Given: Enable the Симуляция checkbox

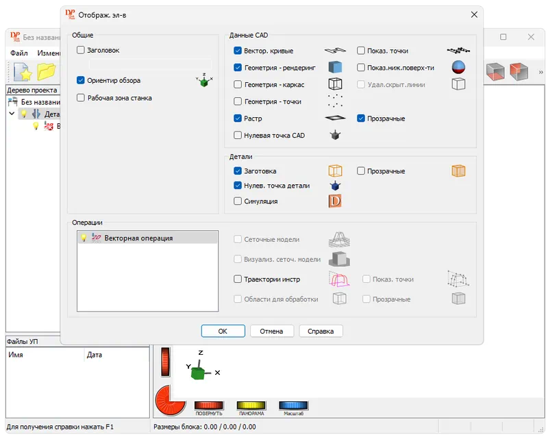Looking at the screenshot, I should 238,201.
